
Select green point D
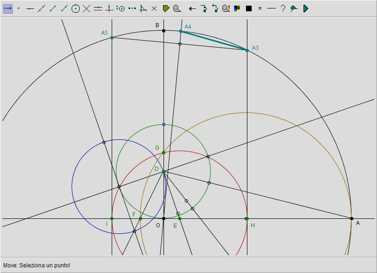coord(164,171)
